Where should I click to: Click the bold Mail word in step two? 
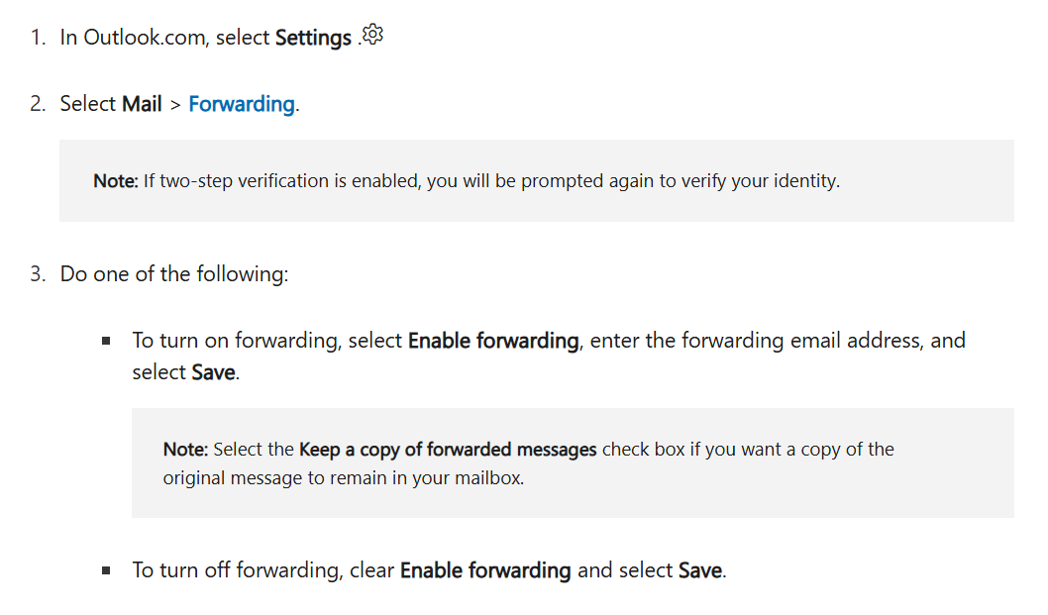tap(142, 104)
